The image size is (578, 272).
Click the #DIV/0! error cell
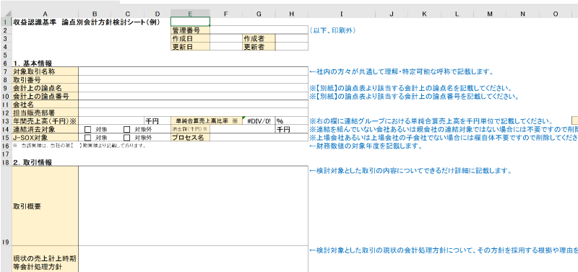259,121
